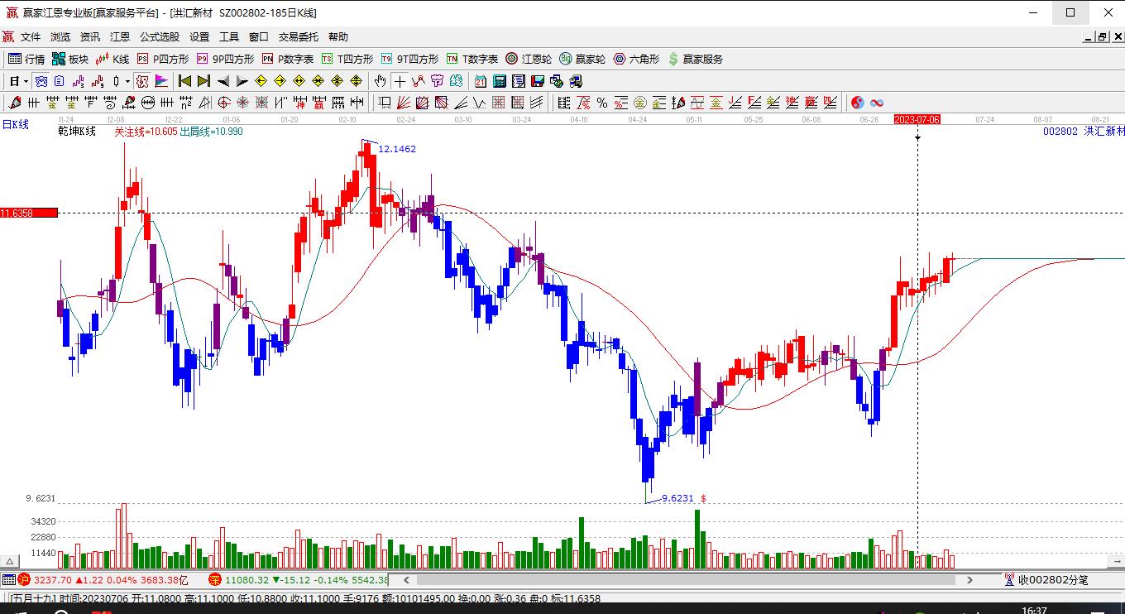
Task: Open the T四方形 tool
Action: click(347, 59)
